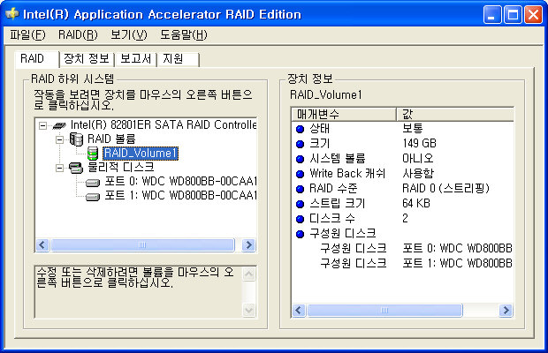Maximize the Intel Application Accelerator window

pyautogui.click(x=513, y=15)
